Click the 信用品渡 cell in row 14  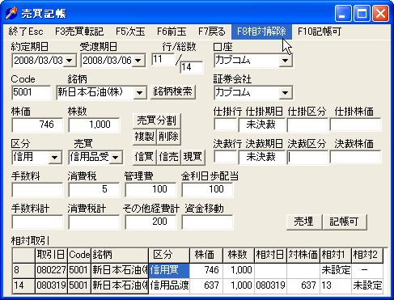point(169,285)
